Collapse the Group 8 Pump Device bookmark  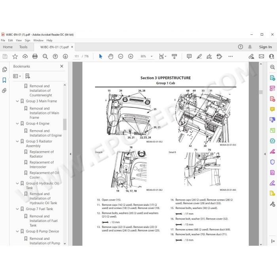pos(17,231)
